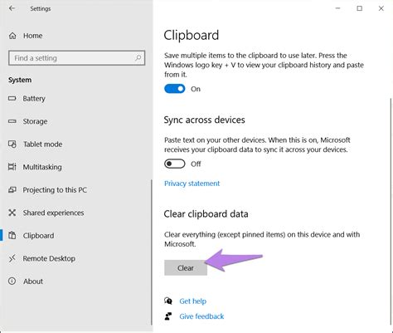Click the "System" section label
The height and width of the screenshot is (333, 393).
(x=20, y=80)
